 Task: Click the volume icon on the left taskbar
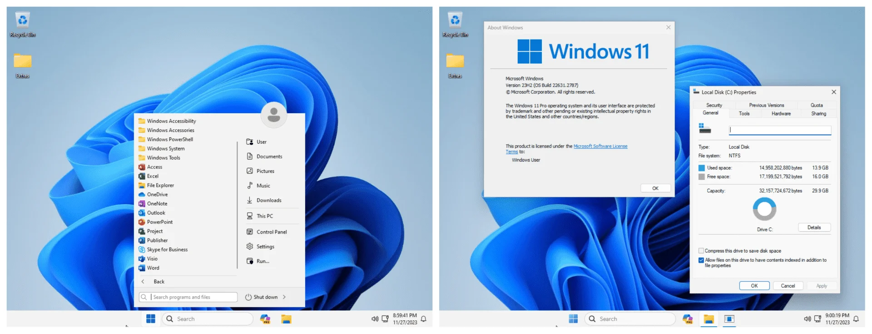(x=375, y=319)
